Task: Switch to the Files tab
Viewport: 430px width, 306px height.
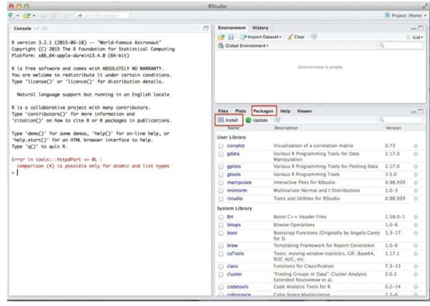Action: (x=223, y=111)
